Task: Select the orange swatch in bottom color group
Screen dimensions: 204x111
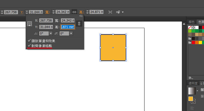Action: pyautogui.click(x=197, y=42)
